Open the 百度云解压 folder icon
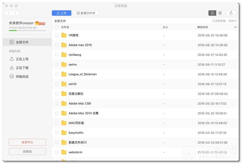242x164 pixels. [64, 94]
